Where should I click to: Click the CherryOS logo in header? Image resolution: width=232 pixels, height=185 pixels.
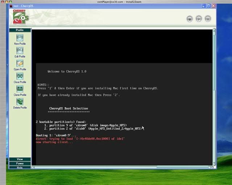point(21,17)
